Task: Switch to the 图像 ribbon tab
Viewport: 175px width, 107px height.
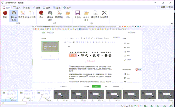Action: click(46, 7)
